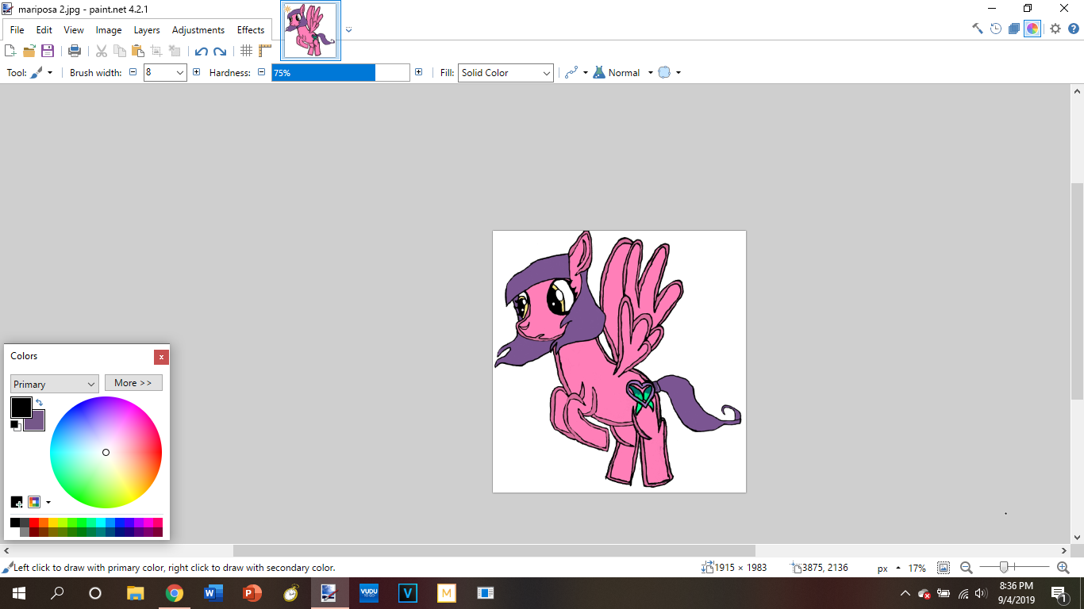Open Google Chrome from the taskbar
Image resolution: width=1084 pixels, height=609 pixels.
pos(175,593)
